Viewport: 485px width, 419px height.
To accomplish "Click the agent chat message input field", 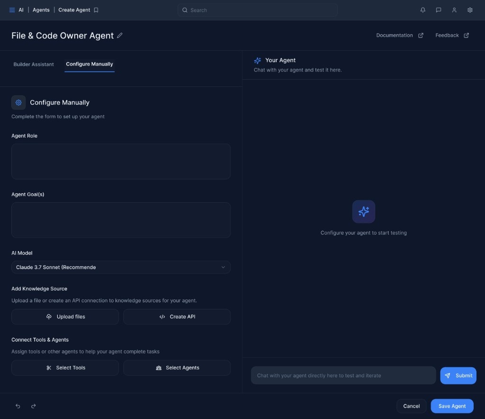I will click(x=343, y=375).
